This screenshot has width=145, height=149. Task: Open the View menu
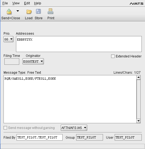[16, 3]
